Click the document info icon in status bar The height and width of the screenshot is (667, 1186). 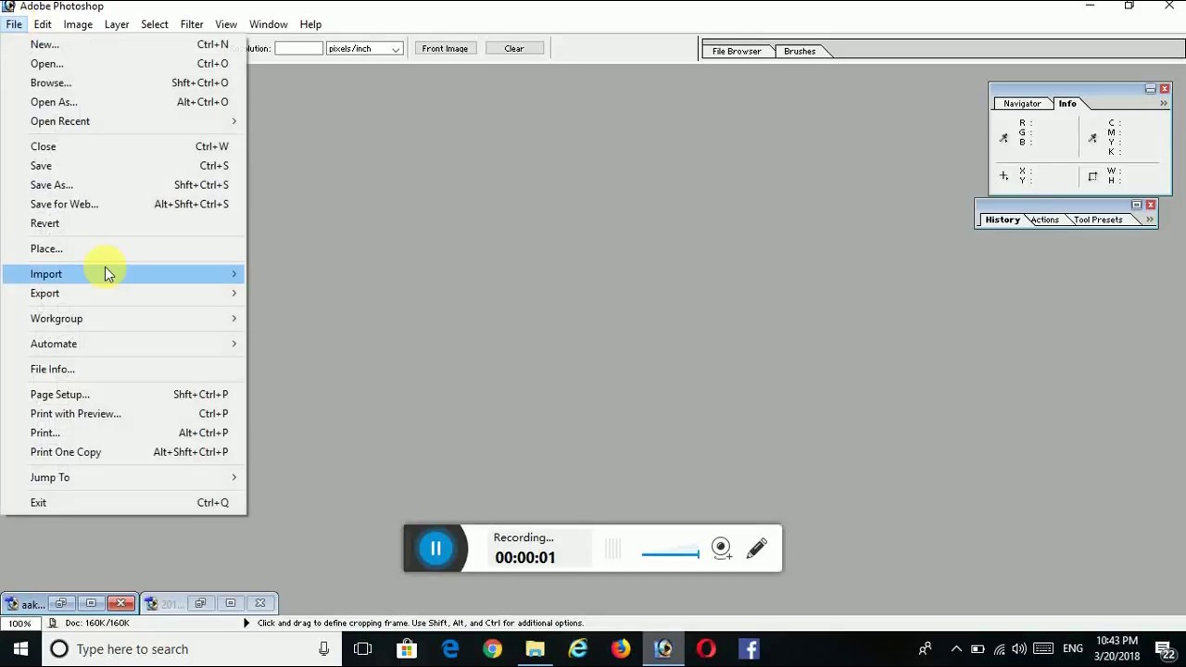[x=53, y=623]
